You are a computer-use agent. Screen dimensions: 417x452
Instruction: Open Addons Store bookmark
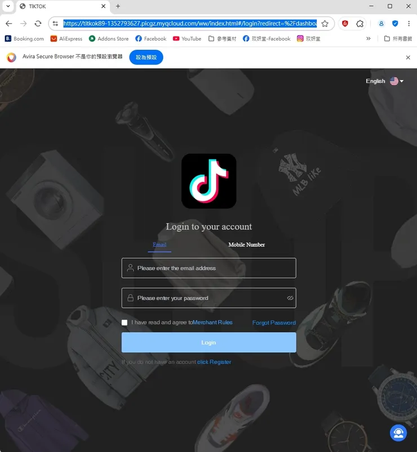[x=109, y=39]
